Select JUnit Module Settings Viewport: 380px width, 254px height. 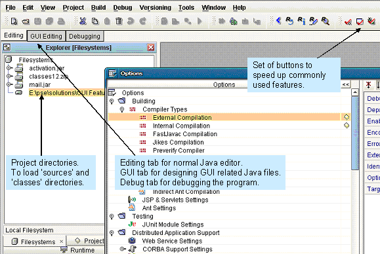click(173, 225)
